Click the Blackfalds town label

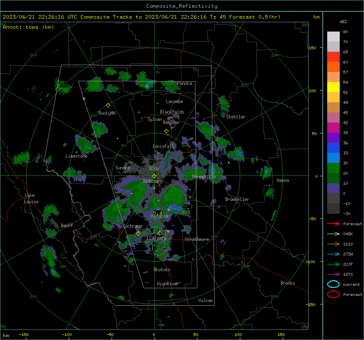tap(172, 112)
